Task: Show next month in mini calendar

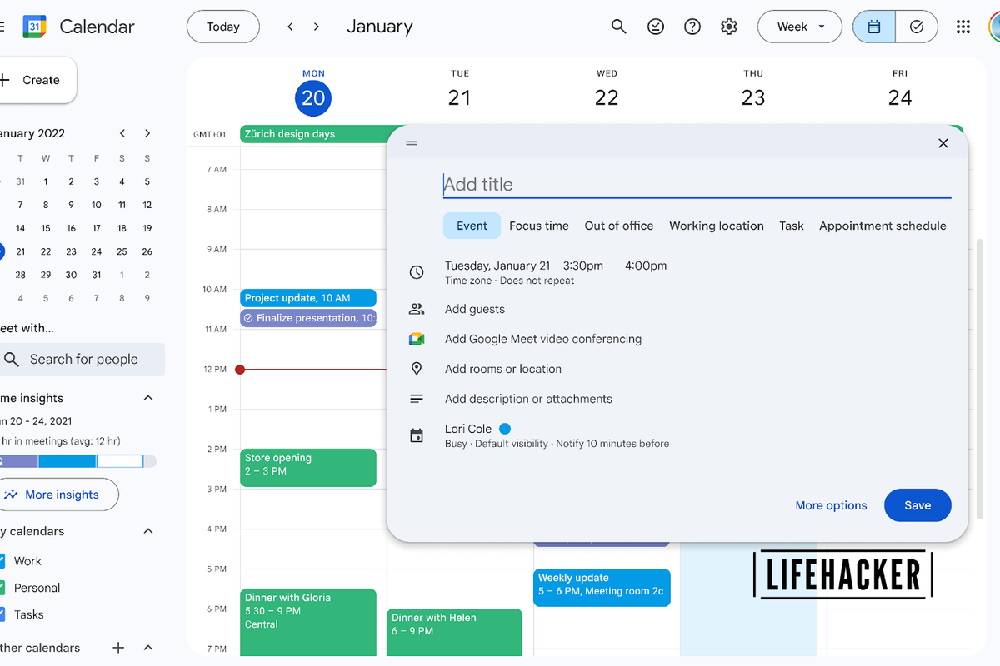Action: click(x=147, y=133)
